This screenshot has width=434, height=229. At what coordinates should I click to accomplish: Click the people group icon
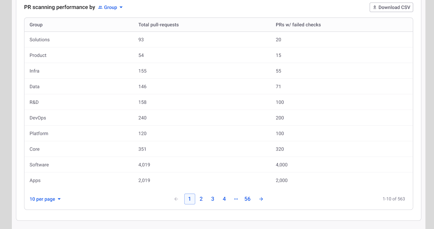100,7
